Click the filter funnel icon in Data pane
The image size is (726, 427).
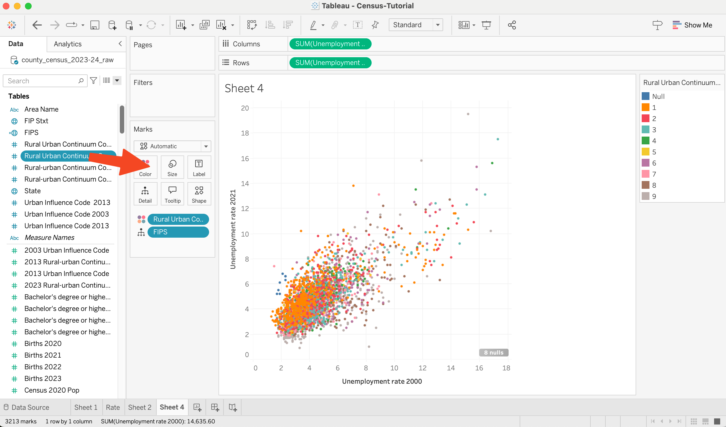[93, 81]
